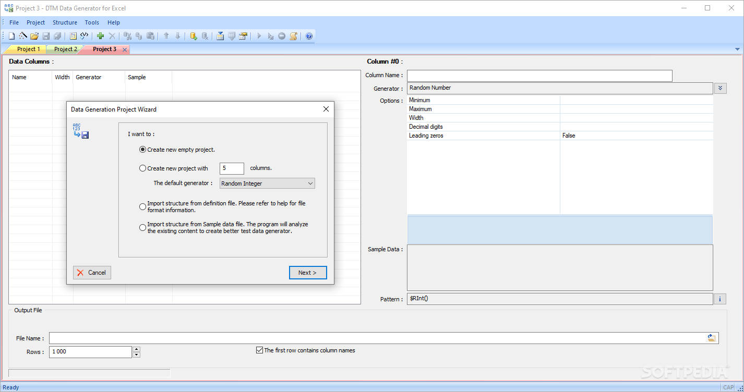Create a new project with the New icon

click(x=11, y=35)
